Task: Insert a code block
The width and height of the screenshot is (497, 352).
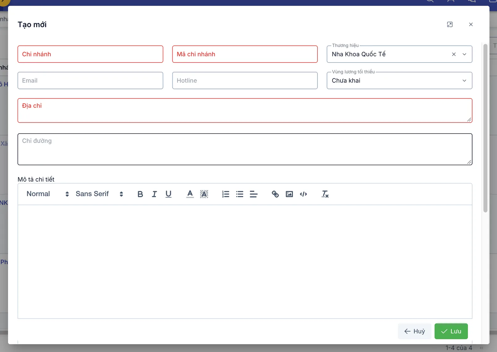Action: pyautogui.click(x=303, y=194)
